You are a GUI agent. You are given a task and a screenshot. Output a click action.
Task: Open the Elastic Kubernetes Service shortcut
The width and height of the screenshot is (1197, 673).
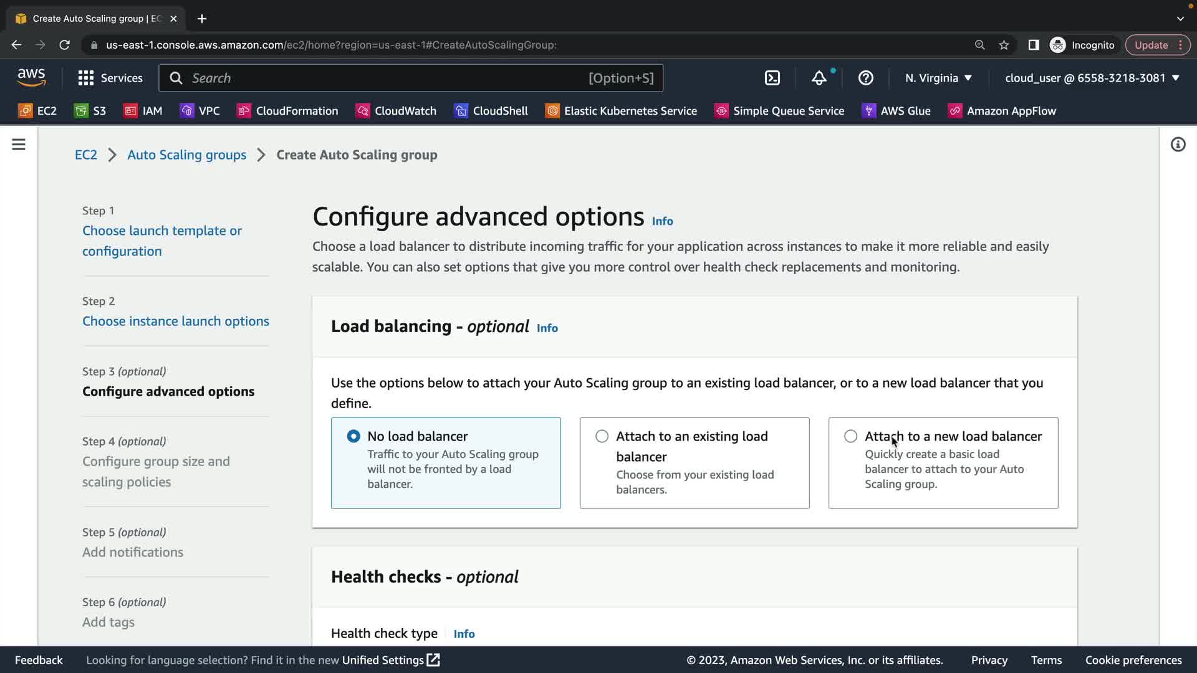621,111
